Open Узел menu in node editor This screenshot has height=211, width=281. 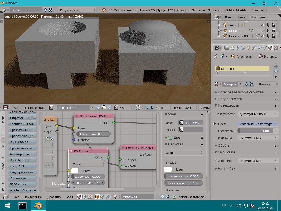point(69,197)
